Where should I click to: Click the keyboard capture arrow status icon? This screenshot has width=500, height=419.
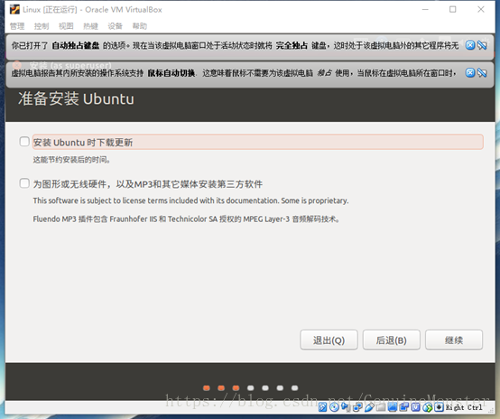(440, 407)
